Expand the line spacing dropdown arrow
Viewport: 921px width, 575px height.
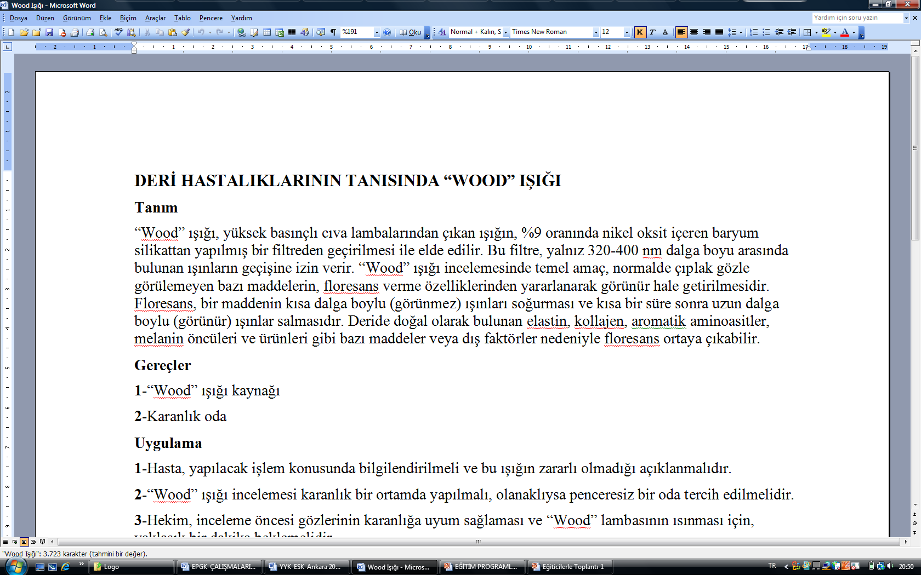click(741, 32)
